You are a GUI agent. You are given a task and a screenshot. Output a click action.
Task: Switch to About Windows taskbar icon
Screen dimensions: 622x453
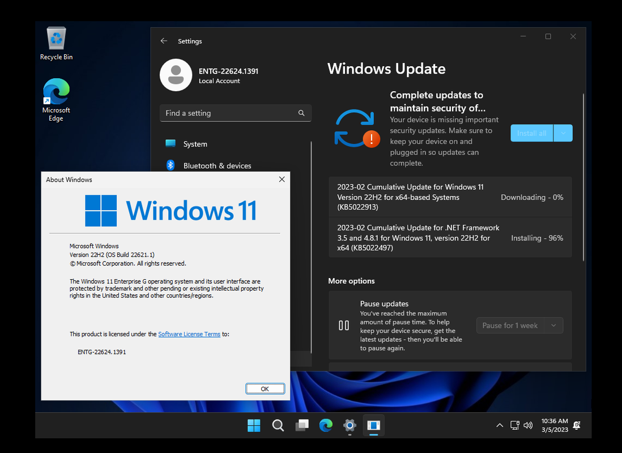pyautogui.click(x=374, y=426)
